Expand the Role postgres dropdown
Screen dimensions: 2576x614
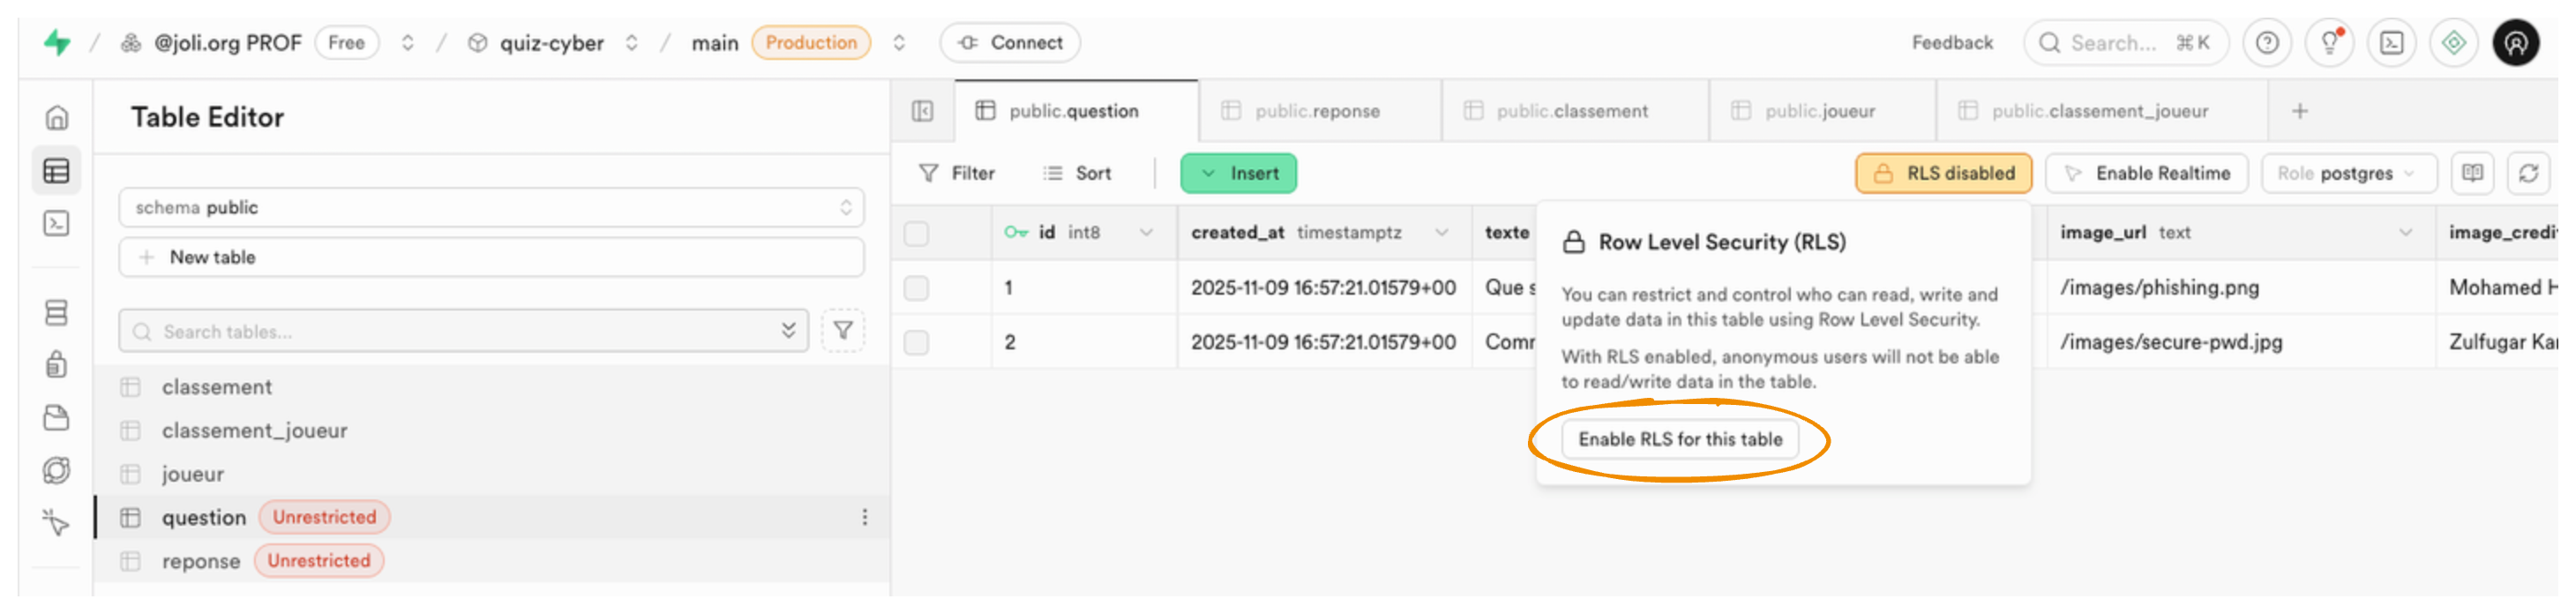click(2345, 173)
